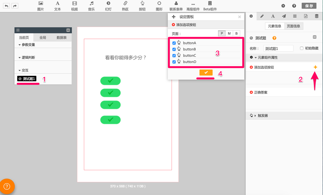The height and width of the screenshot is (195, 323).
Task: Uncheck the buttonA checkbox
Action: pos(174,43)
